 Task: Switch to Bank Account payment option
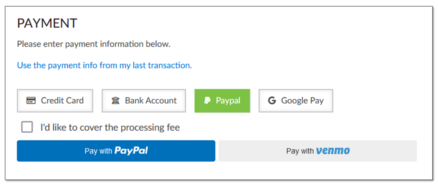pyautogui.click(x=144, y=101)
